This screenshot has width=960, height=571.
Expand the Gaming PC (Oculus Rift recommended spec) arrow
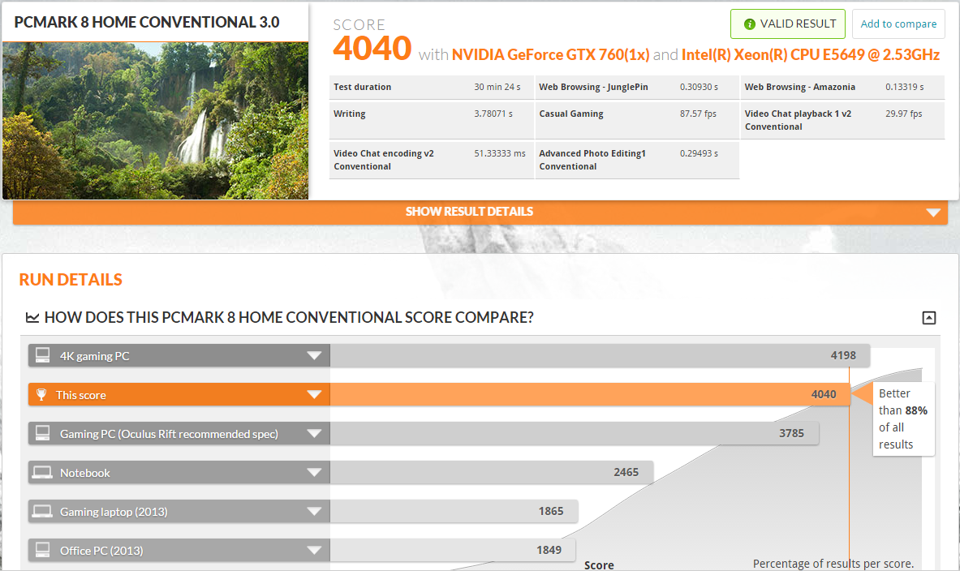click(x=314, y=433)
